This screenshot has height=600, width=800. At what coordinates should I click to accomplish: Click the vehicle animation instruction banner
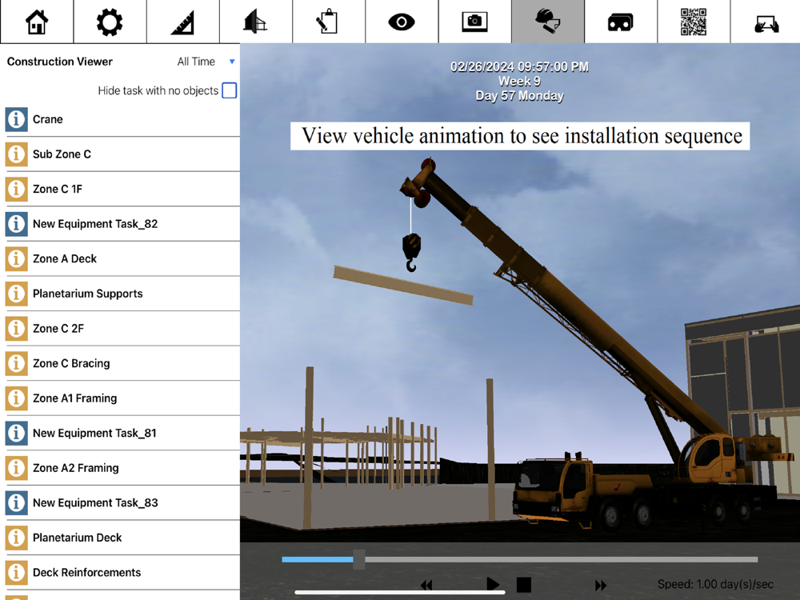coord(520,136)
